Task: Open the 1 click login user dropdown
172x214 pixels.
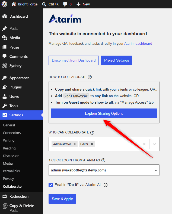Action: (x=104, y=170)
